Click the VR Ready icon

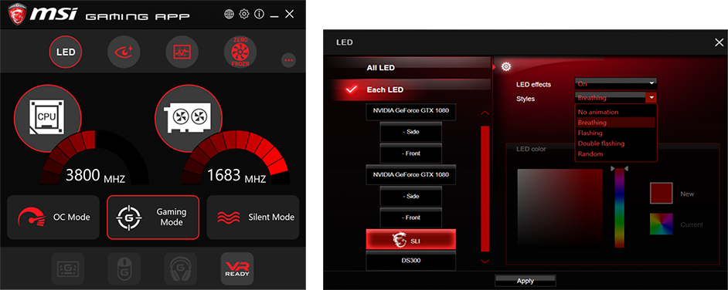pyautogui.click(x=237, y=268)
